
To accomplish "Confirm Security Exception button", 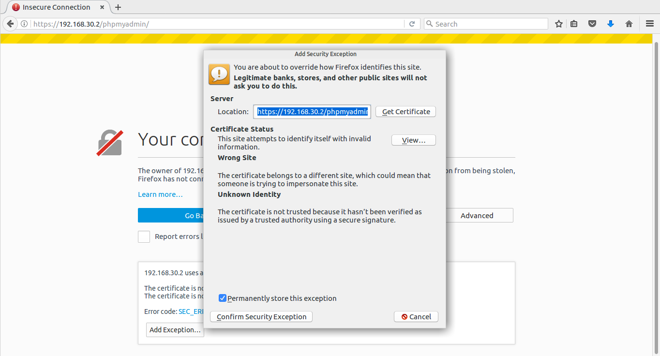I will (x=261, y=317).
